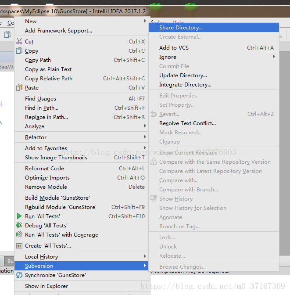Click Edit Properties entry

coord(214,95)
